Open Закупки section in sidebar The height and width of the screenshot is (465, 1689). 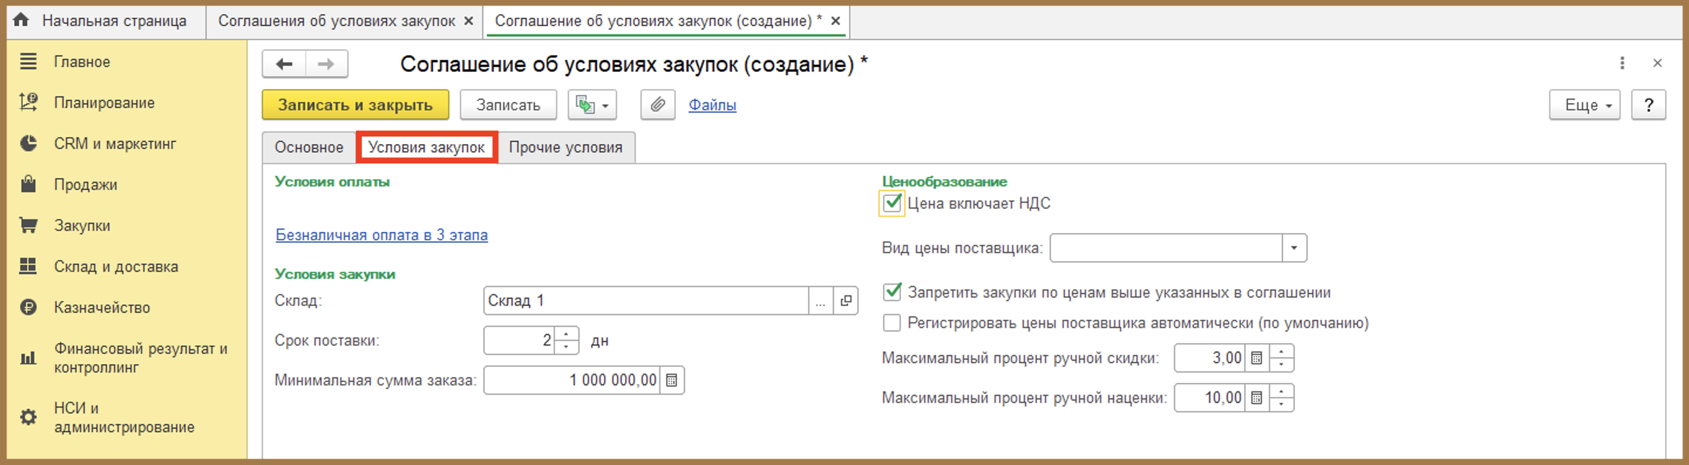82,225
